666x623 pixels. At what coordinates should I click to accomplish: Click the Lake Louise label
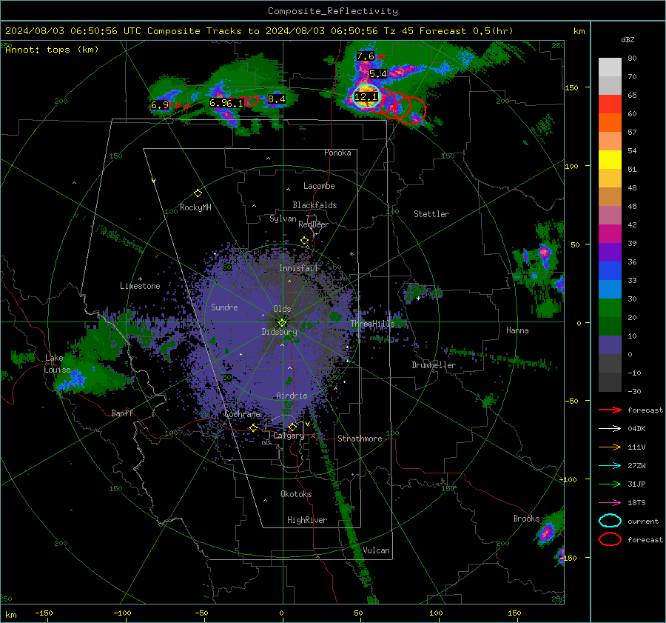57,364
